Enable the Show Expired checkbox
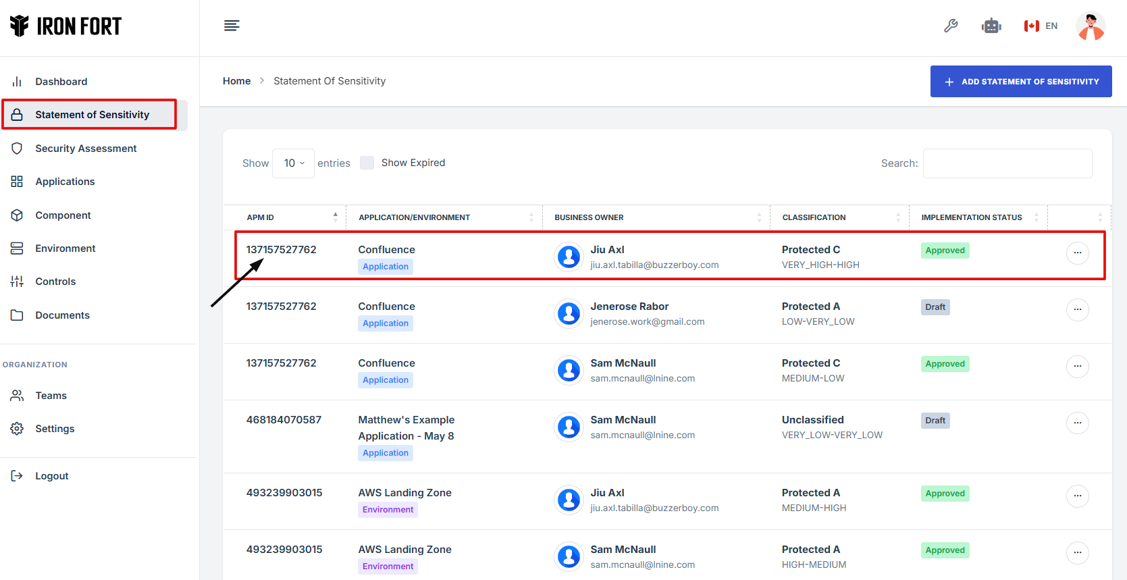The height and width of the screenshot is (580, 1127). point(367,163)
